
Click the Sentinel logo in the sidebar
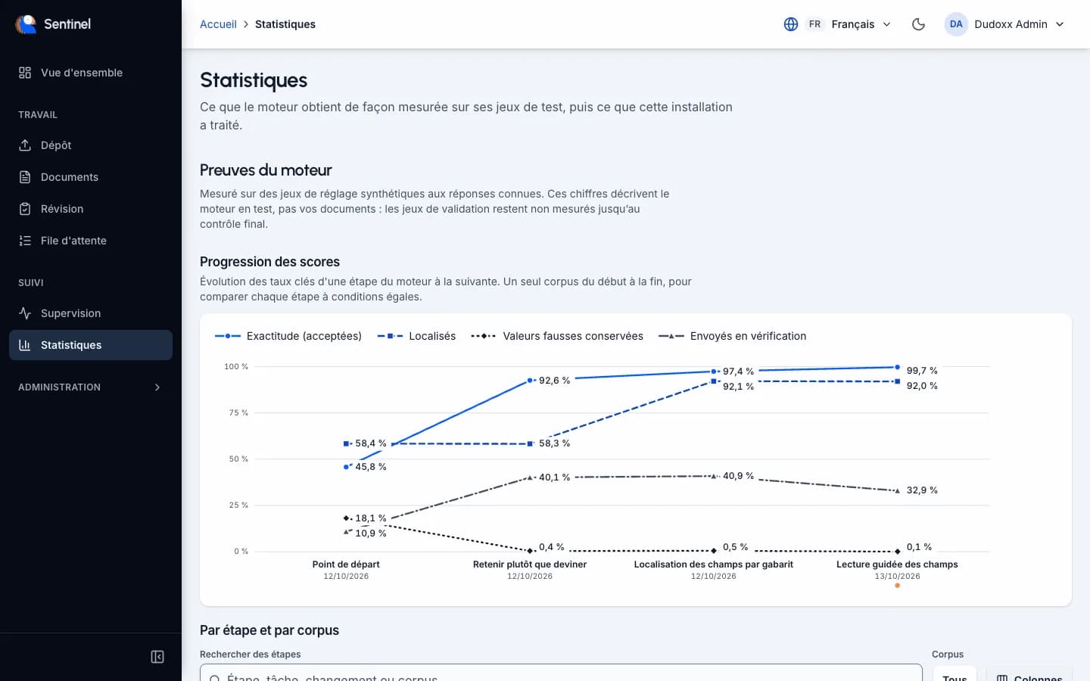(26, 24)
